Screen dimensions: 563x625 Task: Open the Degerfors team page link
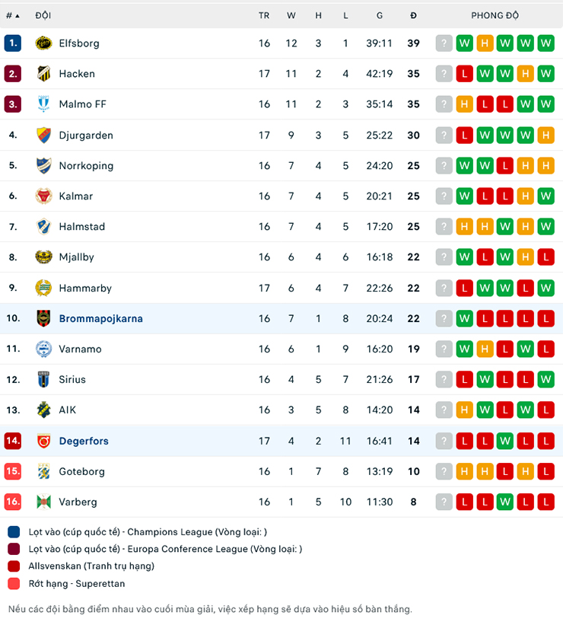(83, 440)
